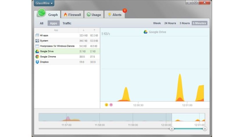The image size is (244, 137).
Task: Click the System app icon
Action: tap(37, 41)
